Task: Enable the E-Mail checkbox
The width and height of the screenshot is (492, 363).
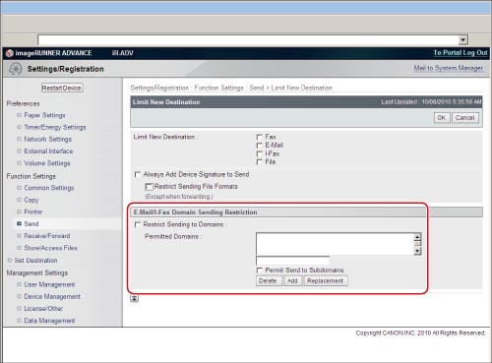Action: tap(260, 146)
